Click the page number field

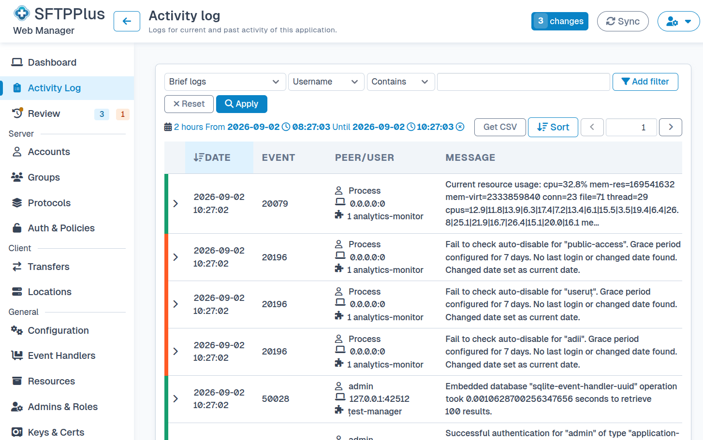pyautogui.click(x=631, y=127)
